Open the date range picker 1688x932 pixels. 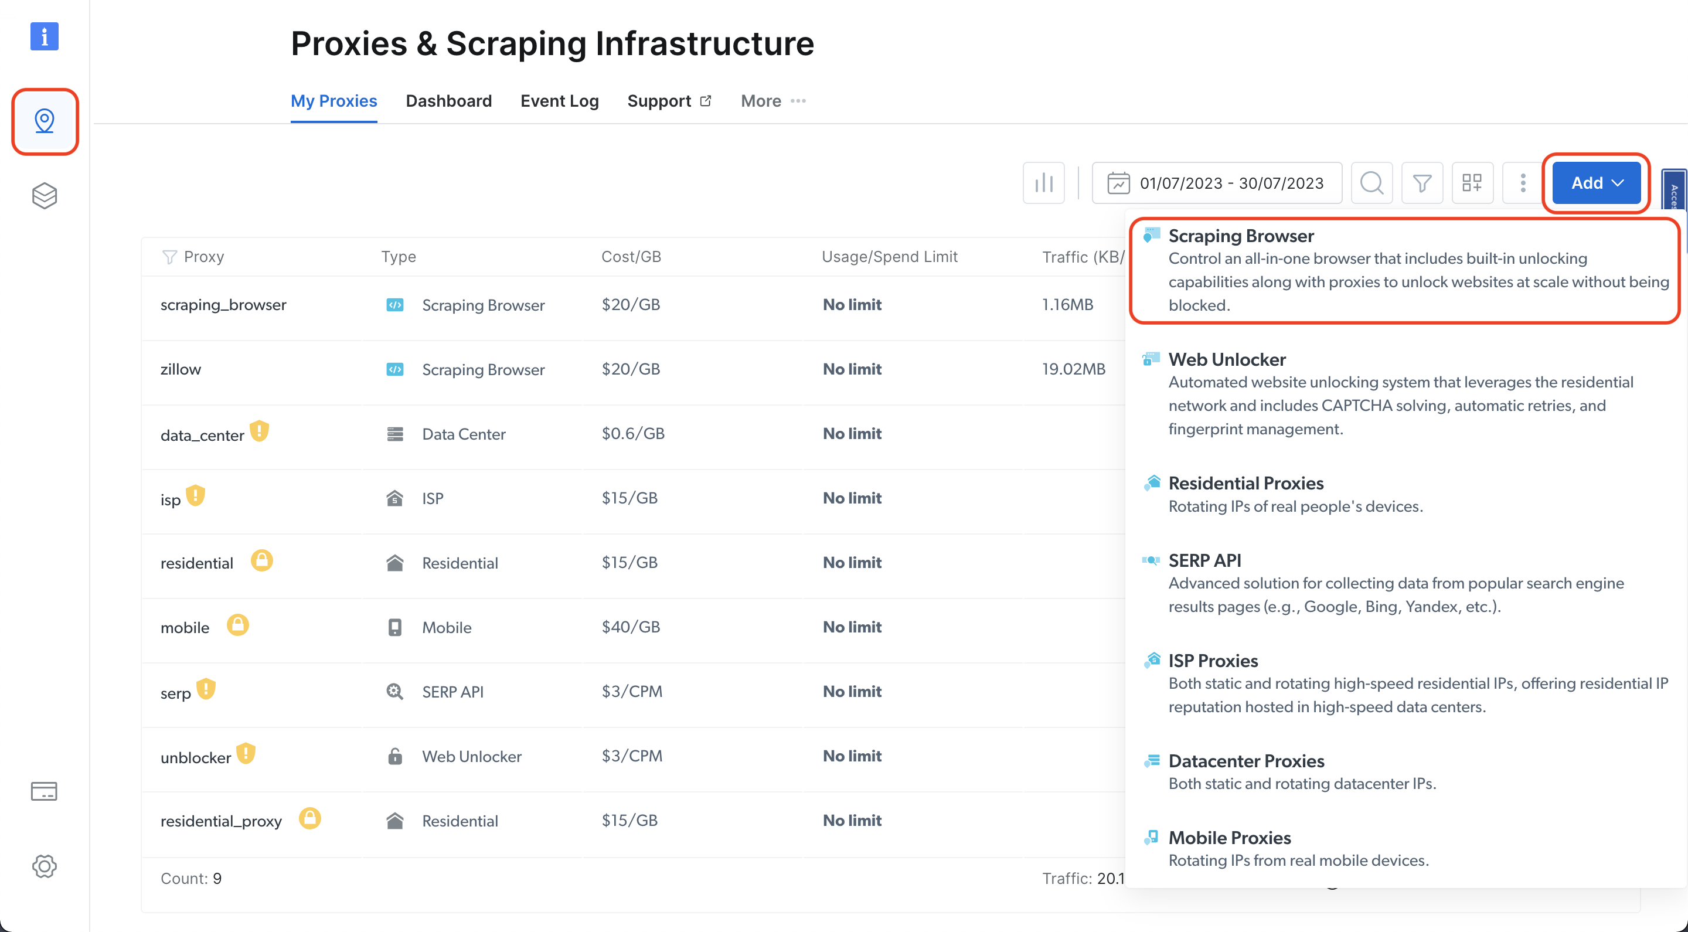pos(1216,183)
